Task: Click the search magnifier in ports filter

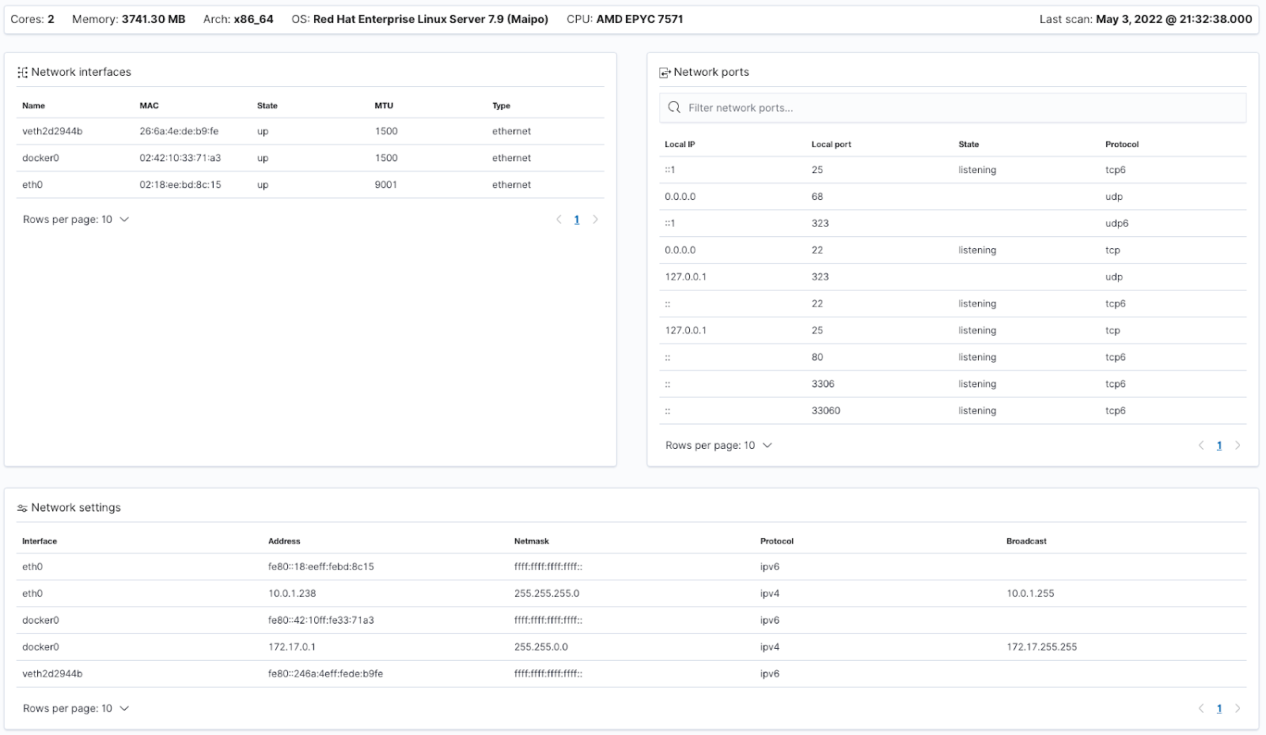Action: coord(674,107)
